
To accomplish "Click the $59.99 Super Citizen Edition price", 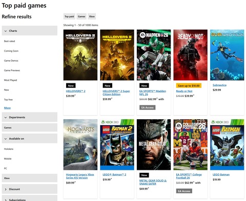I will click(107, 99).
